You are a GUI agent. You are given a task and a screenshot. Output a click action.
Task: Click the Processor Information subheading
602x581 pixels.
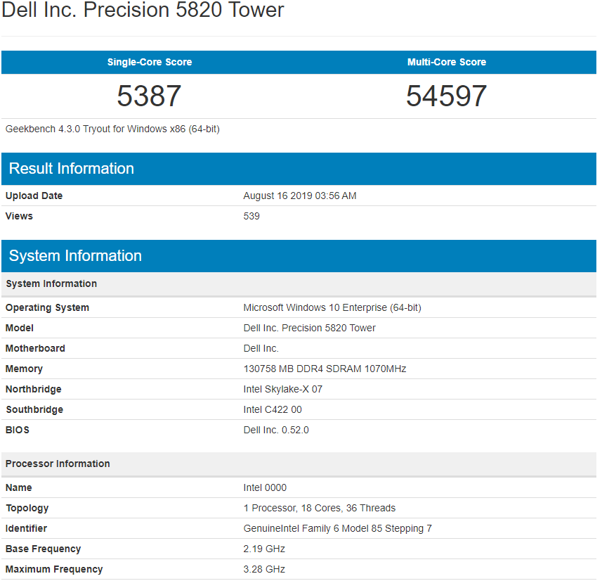coord(299,464)
